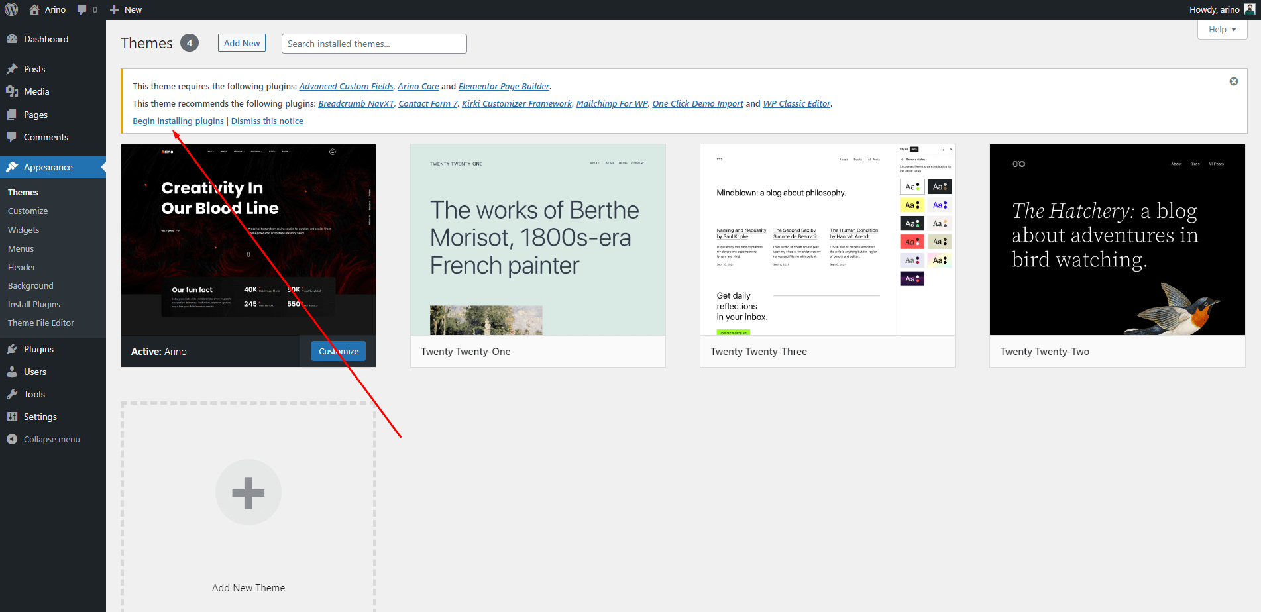Open the Media library menu
This screenshot has height=612, width=1261.
pos(36,91)
